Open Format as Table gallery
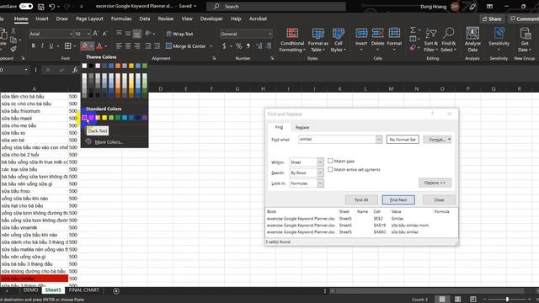This screenshot has height=303, width=539. [x=318, y=40]
